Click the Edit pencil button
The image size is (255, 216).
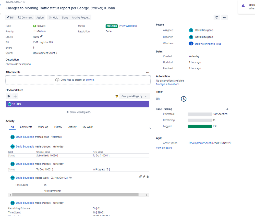pos(10,18)
